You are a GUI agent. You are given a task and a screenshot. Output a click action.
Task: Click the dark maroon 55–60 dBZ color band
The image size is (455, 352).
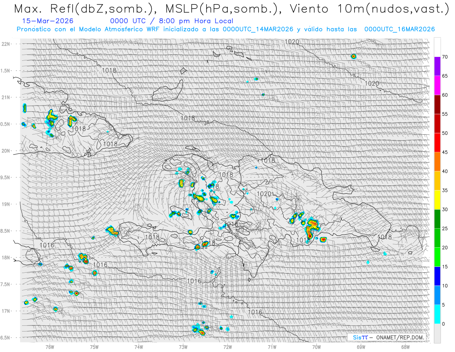point(437,104)
